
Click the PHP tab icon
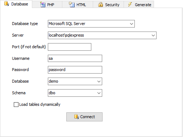tap(43, 5)
